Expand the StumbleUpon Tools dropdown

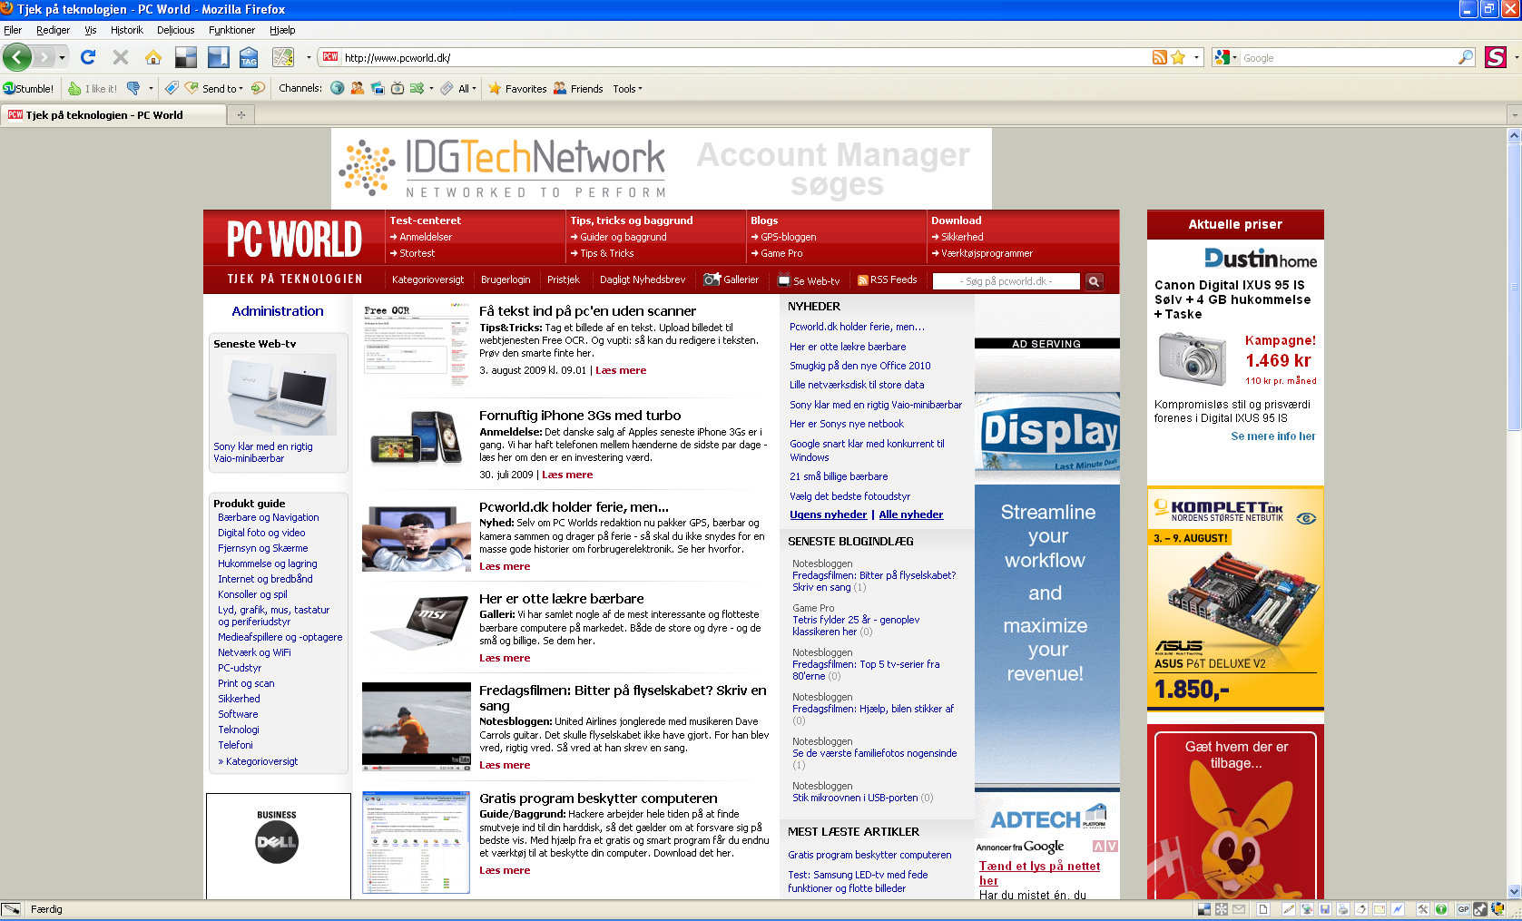(x=627, y=88)
